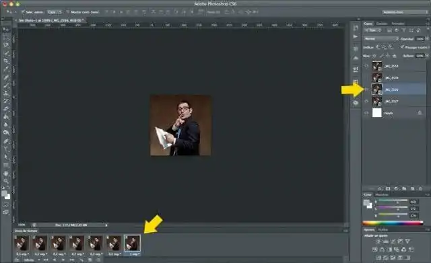Select the open document tab
This screenshot has height=263, width=431.
point(51,20)
